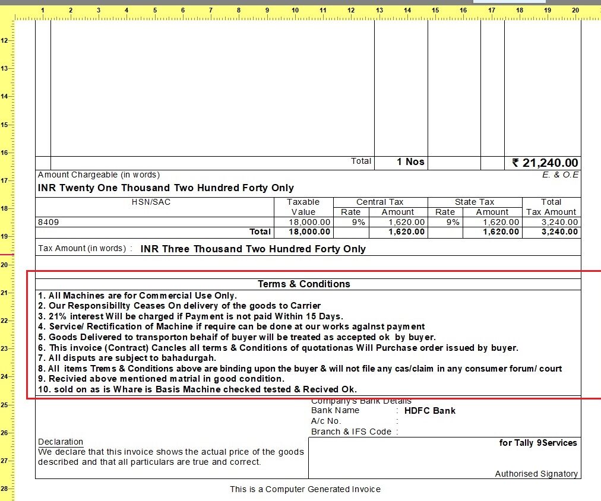Select term 2 about Responsibility Ceases on delivery
This screenshot has height=501, width=601.
[x=179, y=306]
